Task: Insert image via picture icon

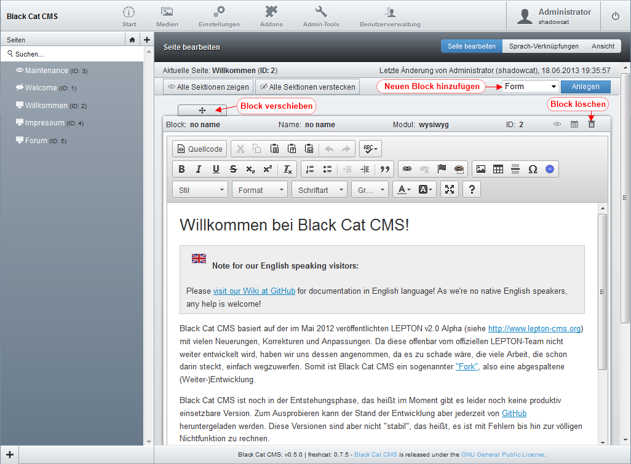Action: click(x=481, y=169)
